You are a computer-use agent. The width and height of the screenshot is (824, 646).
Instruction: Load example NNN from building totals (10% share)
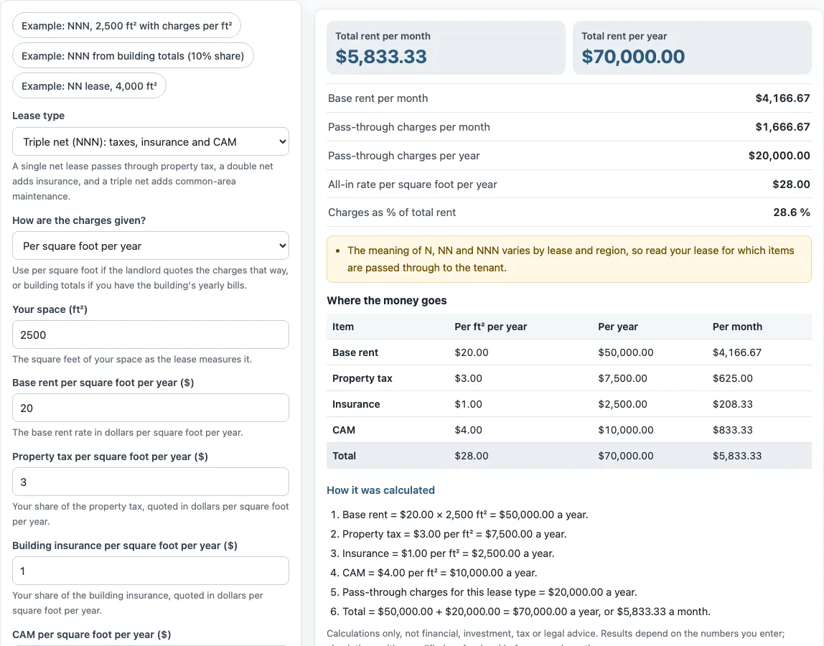[133, 56]
